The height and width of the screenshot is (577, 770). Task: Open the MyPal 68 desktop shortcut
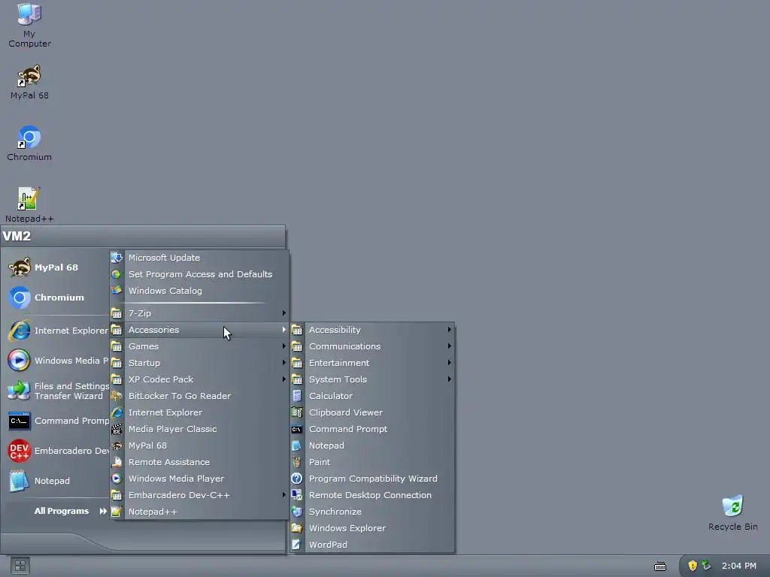click(x=29, y=82)
